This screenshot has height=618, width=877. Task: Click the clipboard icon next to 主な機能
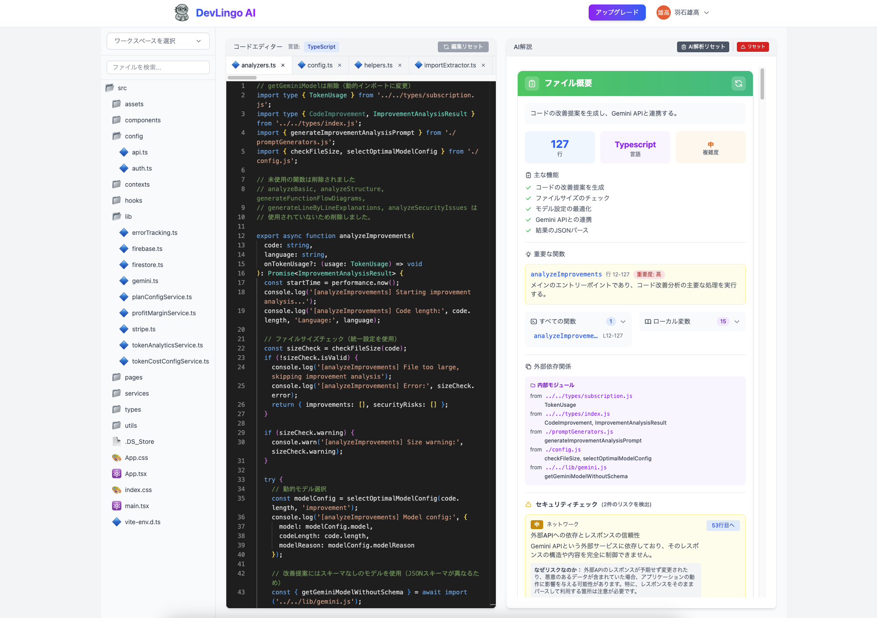(528, 175)
